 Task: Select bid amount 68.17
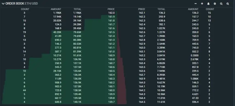tap(58, 98)
